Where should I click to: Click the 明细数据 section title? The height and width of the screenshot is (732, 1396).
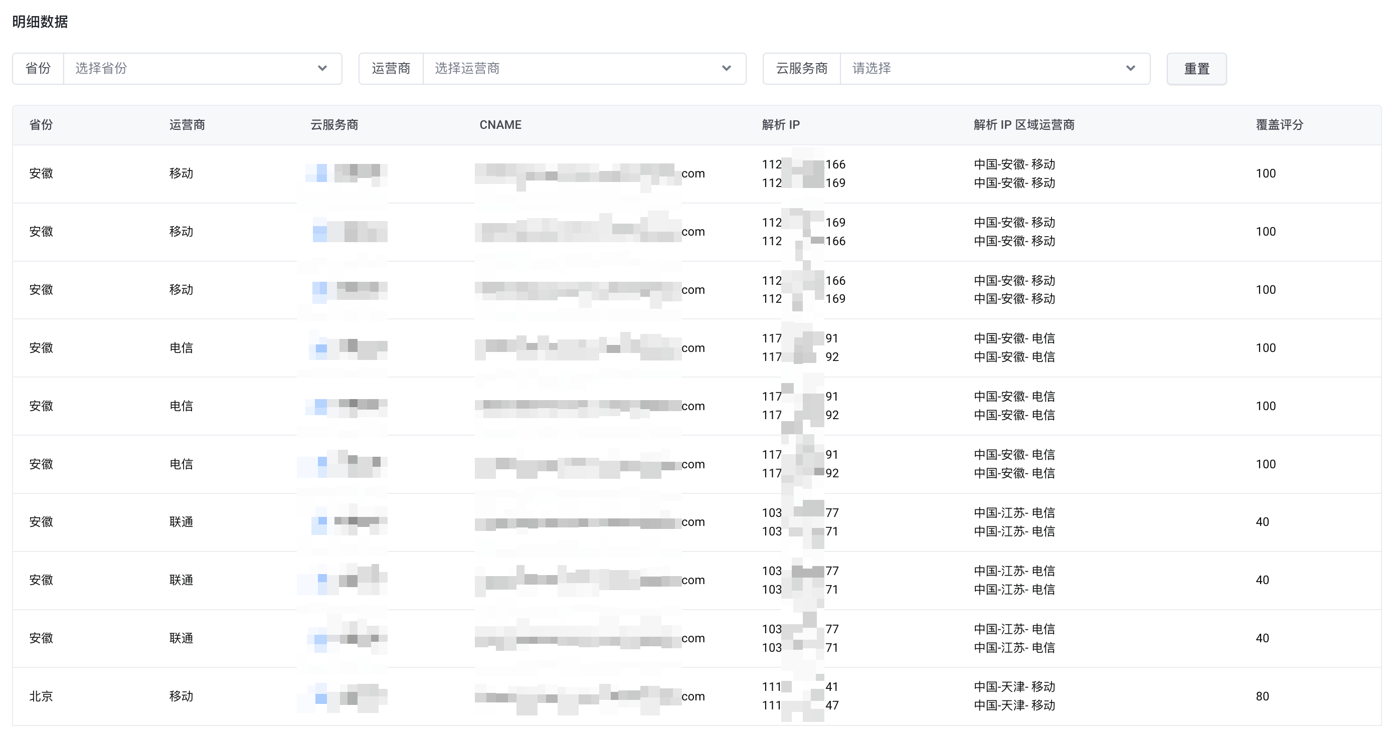40,22
